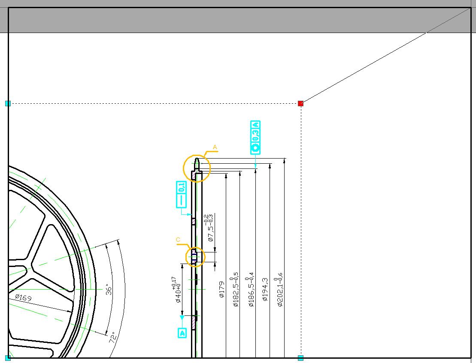The image size is (476, 363).
Task: Pick cyan grip at left end of dashed horizontal line
Action: (x=8, y=104)
